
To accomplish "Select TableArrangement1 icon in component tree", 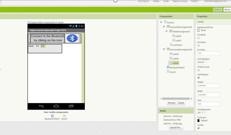I will point(171,31).
